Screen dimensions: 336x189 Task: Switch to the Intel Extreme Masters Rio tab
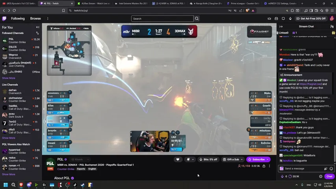pos(131,4)
